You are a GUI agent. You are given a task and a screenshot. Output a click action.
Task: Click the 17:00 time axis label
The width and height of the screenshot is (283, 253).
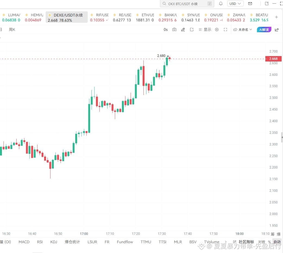[84, 234]
